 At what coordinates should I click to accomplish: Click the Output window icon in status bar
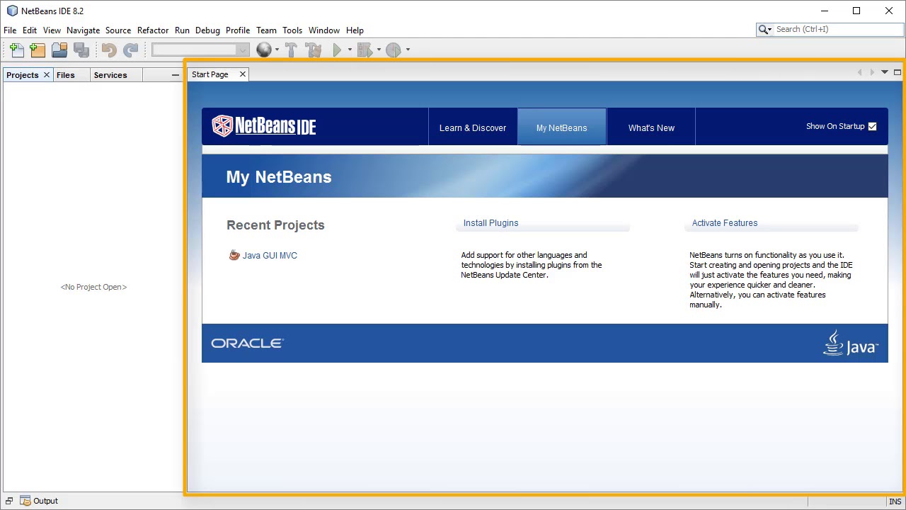click(x=25, y=501)
